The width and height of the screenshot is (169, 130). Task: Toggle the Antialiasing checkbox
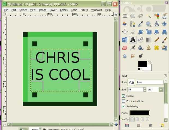(123, 106)
